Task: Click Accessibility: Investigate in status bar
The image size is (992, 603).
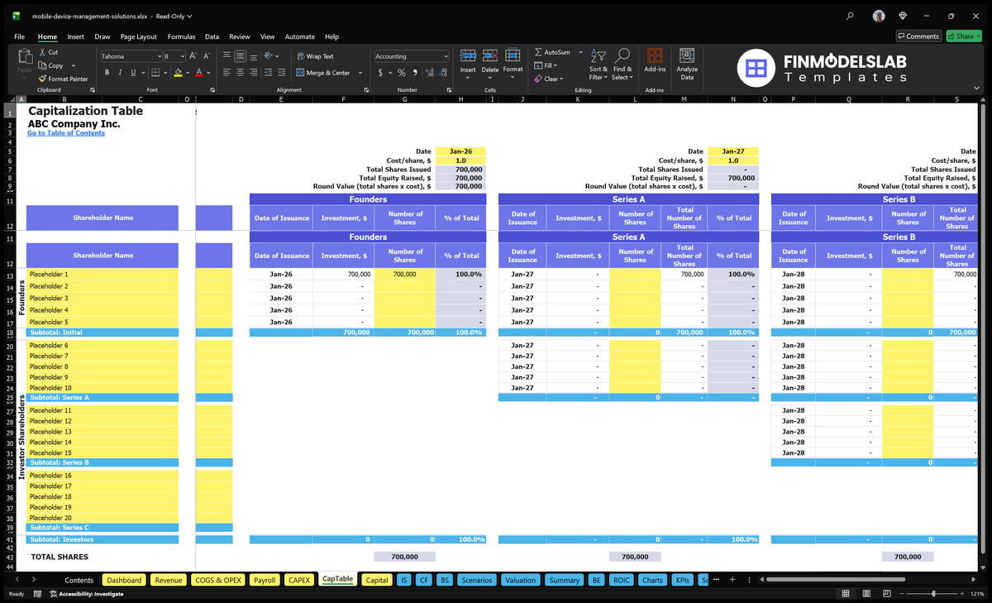Action: (x=86, y=594)
